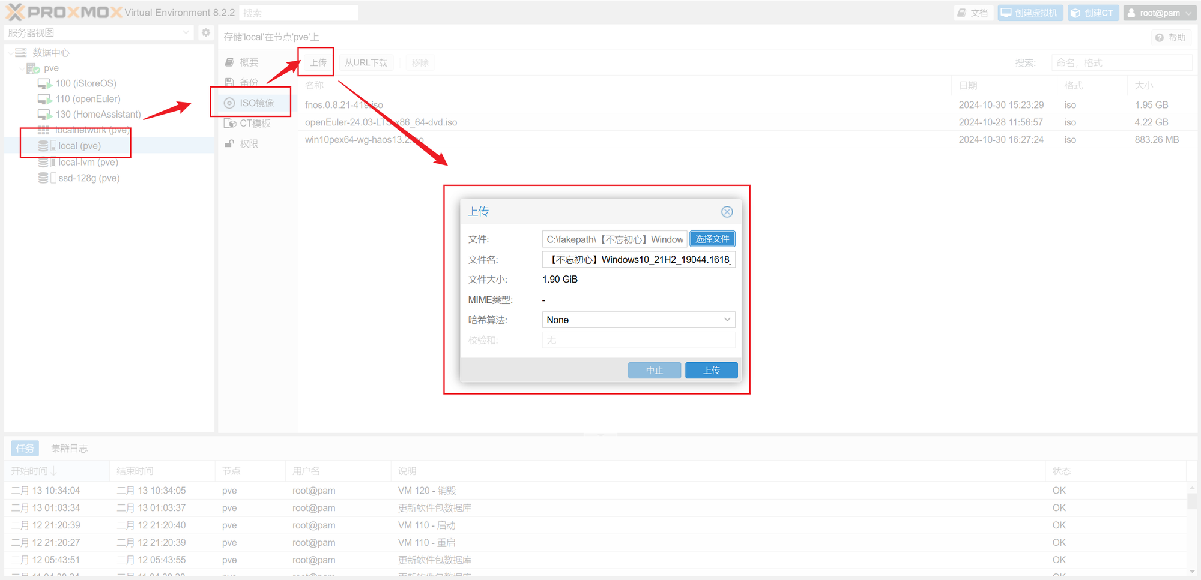This screenshot has height=580, width=1201.
Task: Click the 概要 summary book icon
Action: [x=229, y=62]
